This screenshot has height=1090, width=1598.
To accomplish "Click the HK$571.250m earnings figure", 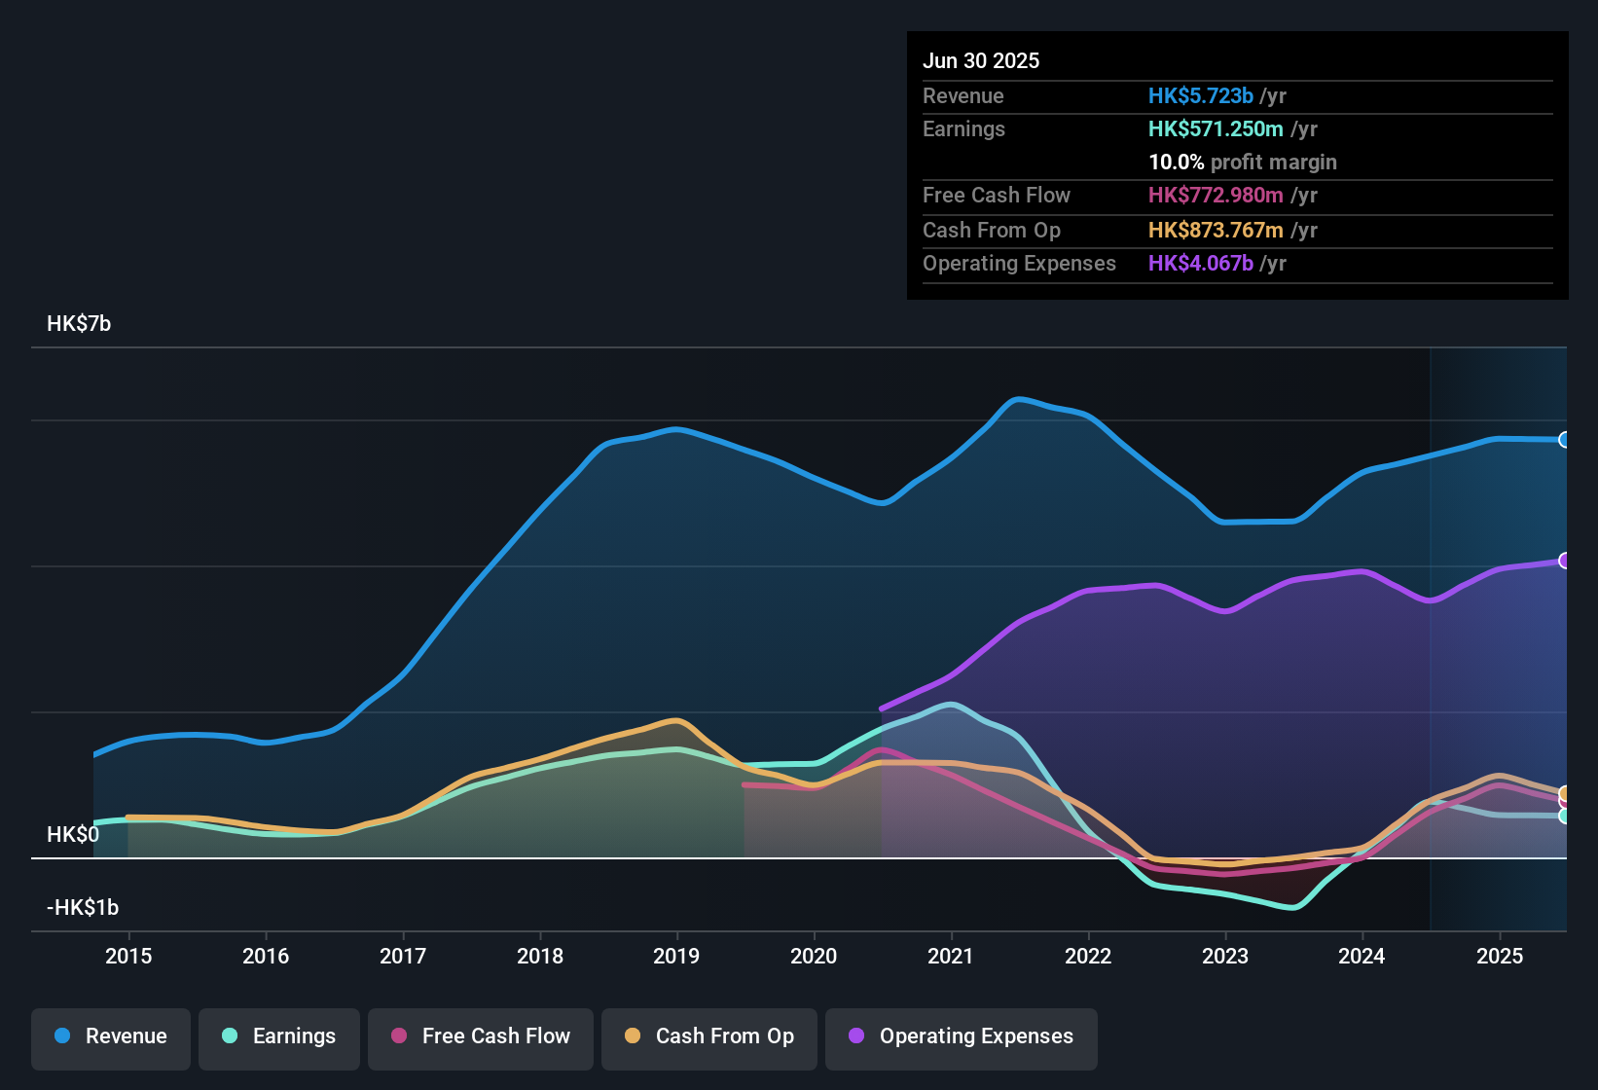I will [x=1217, y=128].
